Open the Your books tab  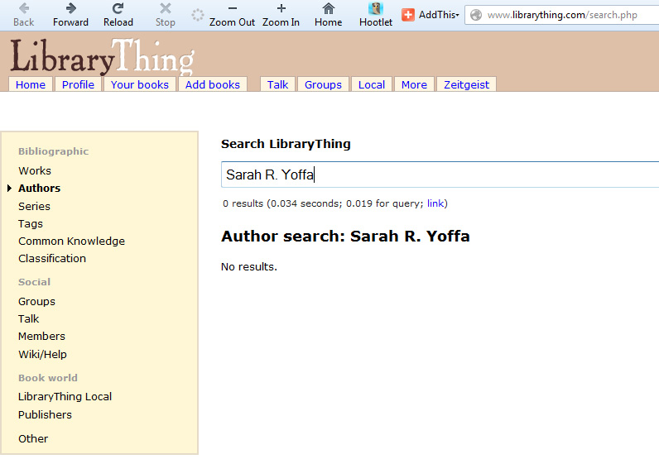(140, 84)
